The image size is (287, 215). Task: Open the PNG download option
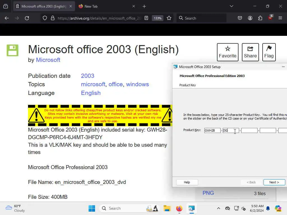208,193
